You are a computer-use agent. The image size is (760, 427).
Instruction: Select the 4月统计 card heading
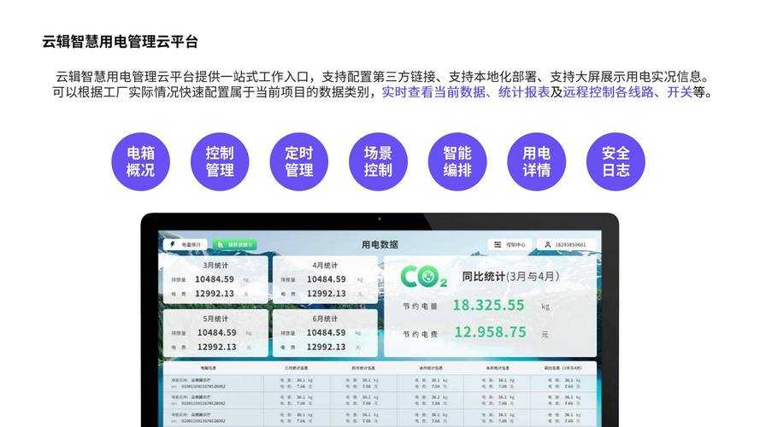click(x=325, y=266)
